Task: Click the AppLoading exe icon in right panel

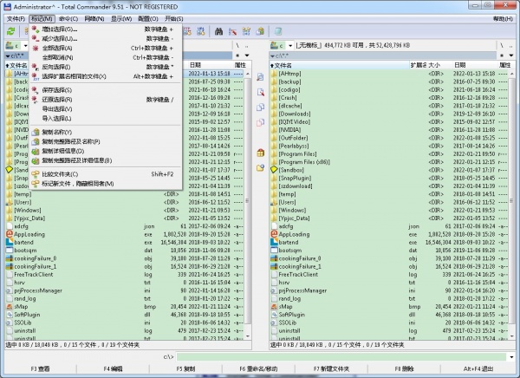Action: (x=274, y=234)
